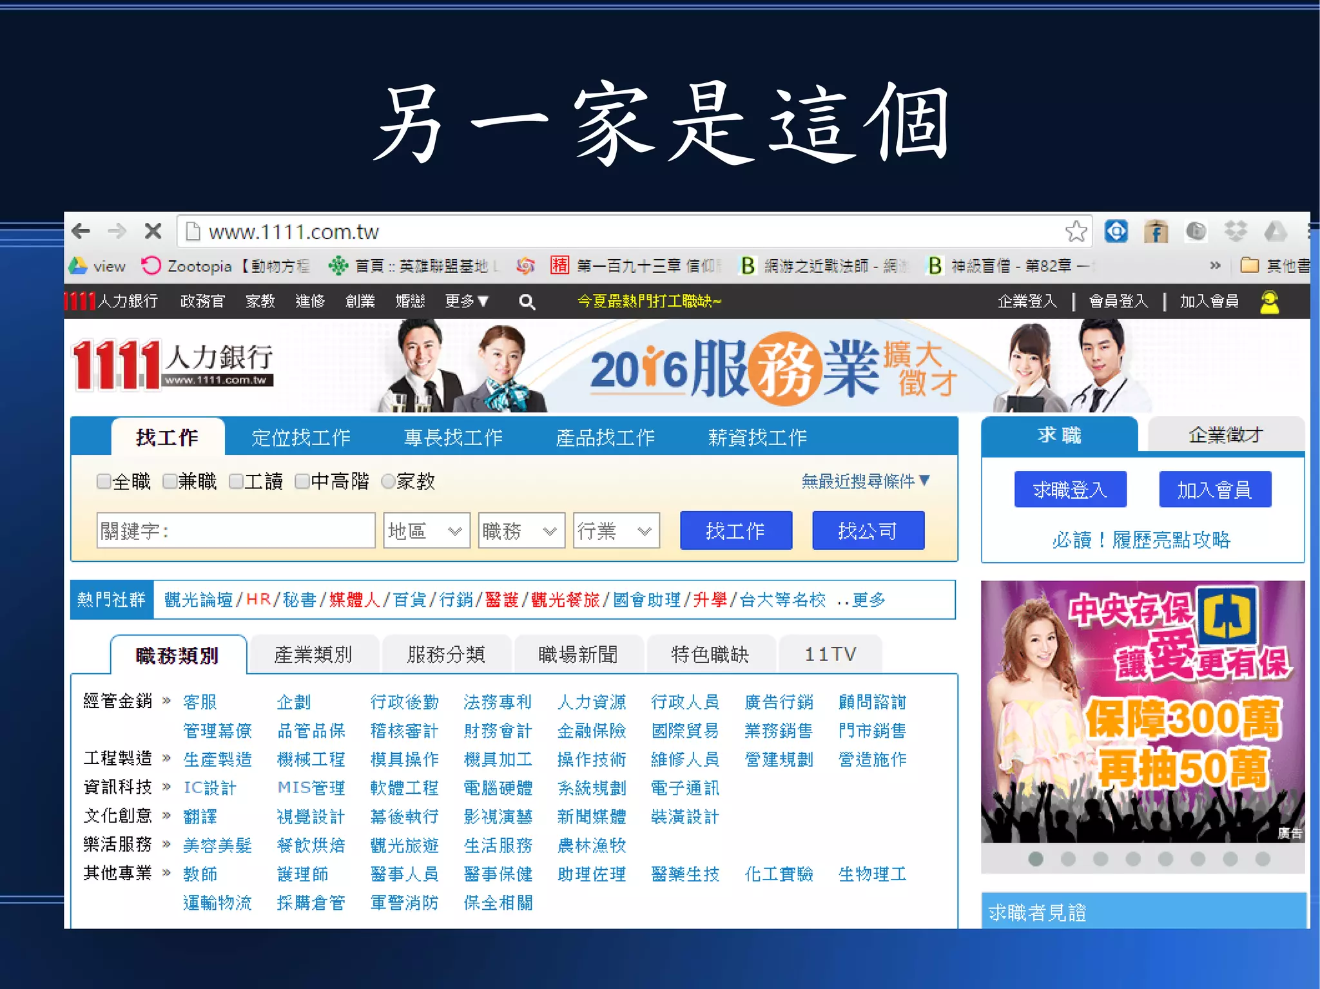Select the 家教 radio button
Viewport: 1320px width, 989px height.
(388, 481)
